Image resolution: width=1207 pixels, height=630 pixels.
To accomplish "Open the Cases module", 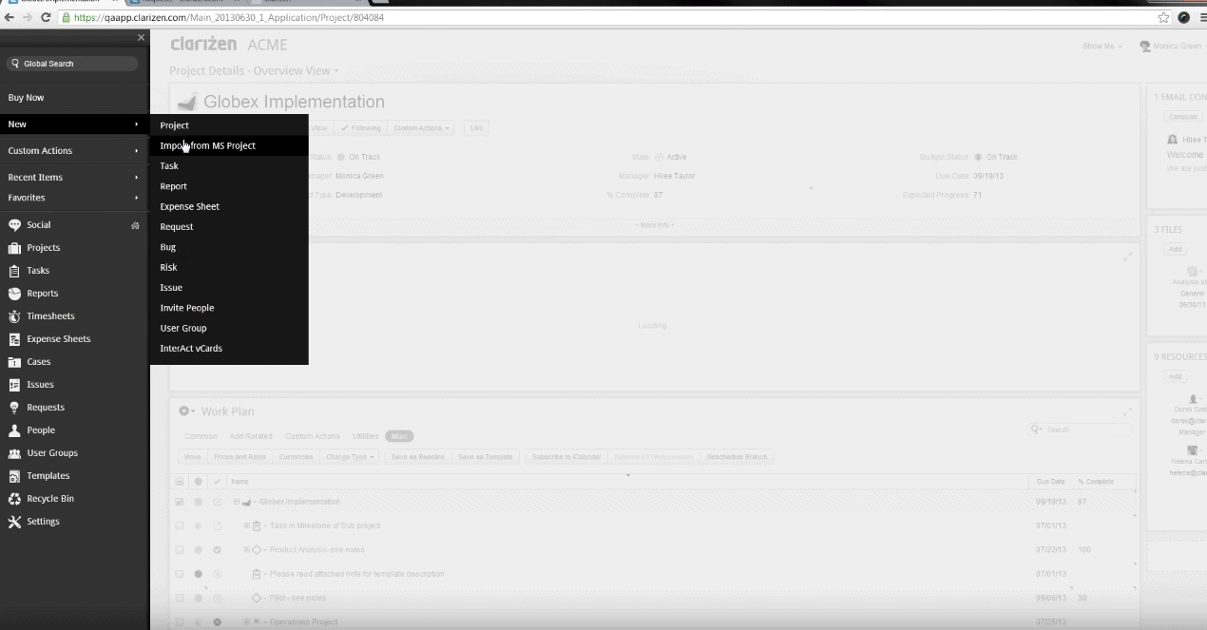I will tap(39, 362).
